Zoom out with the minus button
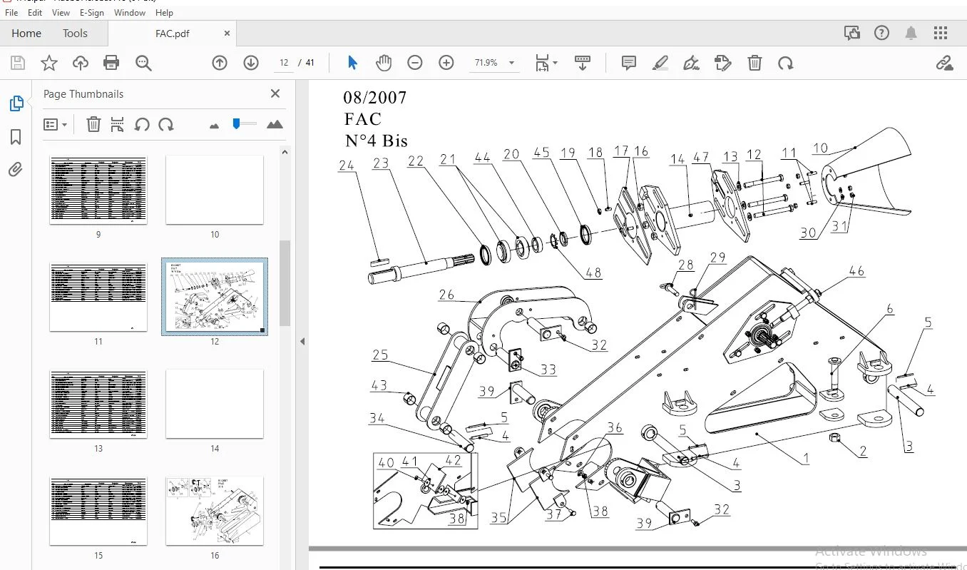 [415, 63]
